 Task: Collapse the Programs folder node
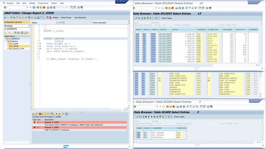tap(7, 41)
